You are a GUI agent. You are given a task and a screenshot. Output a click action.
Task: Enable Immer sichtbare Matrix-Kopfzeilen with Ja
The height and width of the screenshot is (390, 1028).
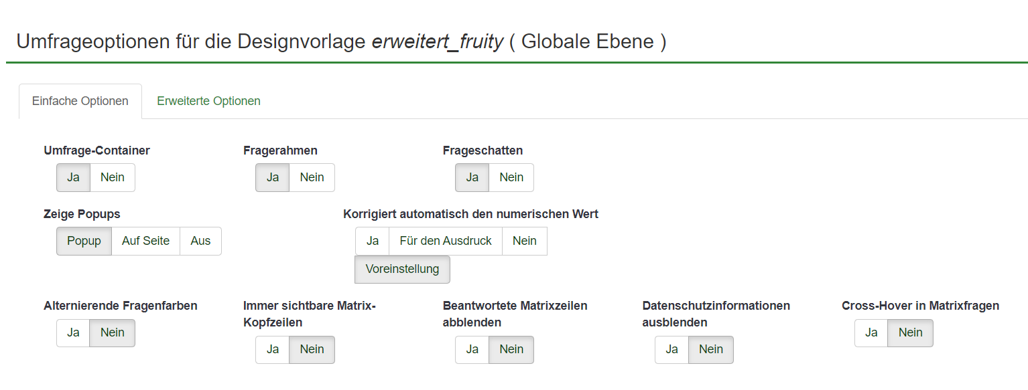tap(273, 349)
